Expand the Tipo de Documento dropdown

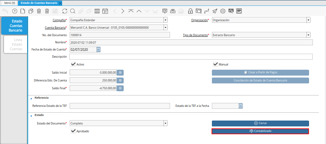[308, 35]
